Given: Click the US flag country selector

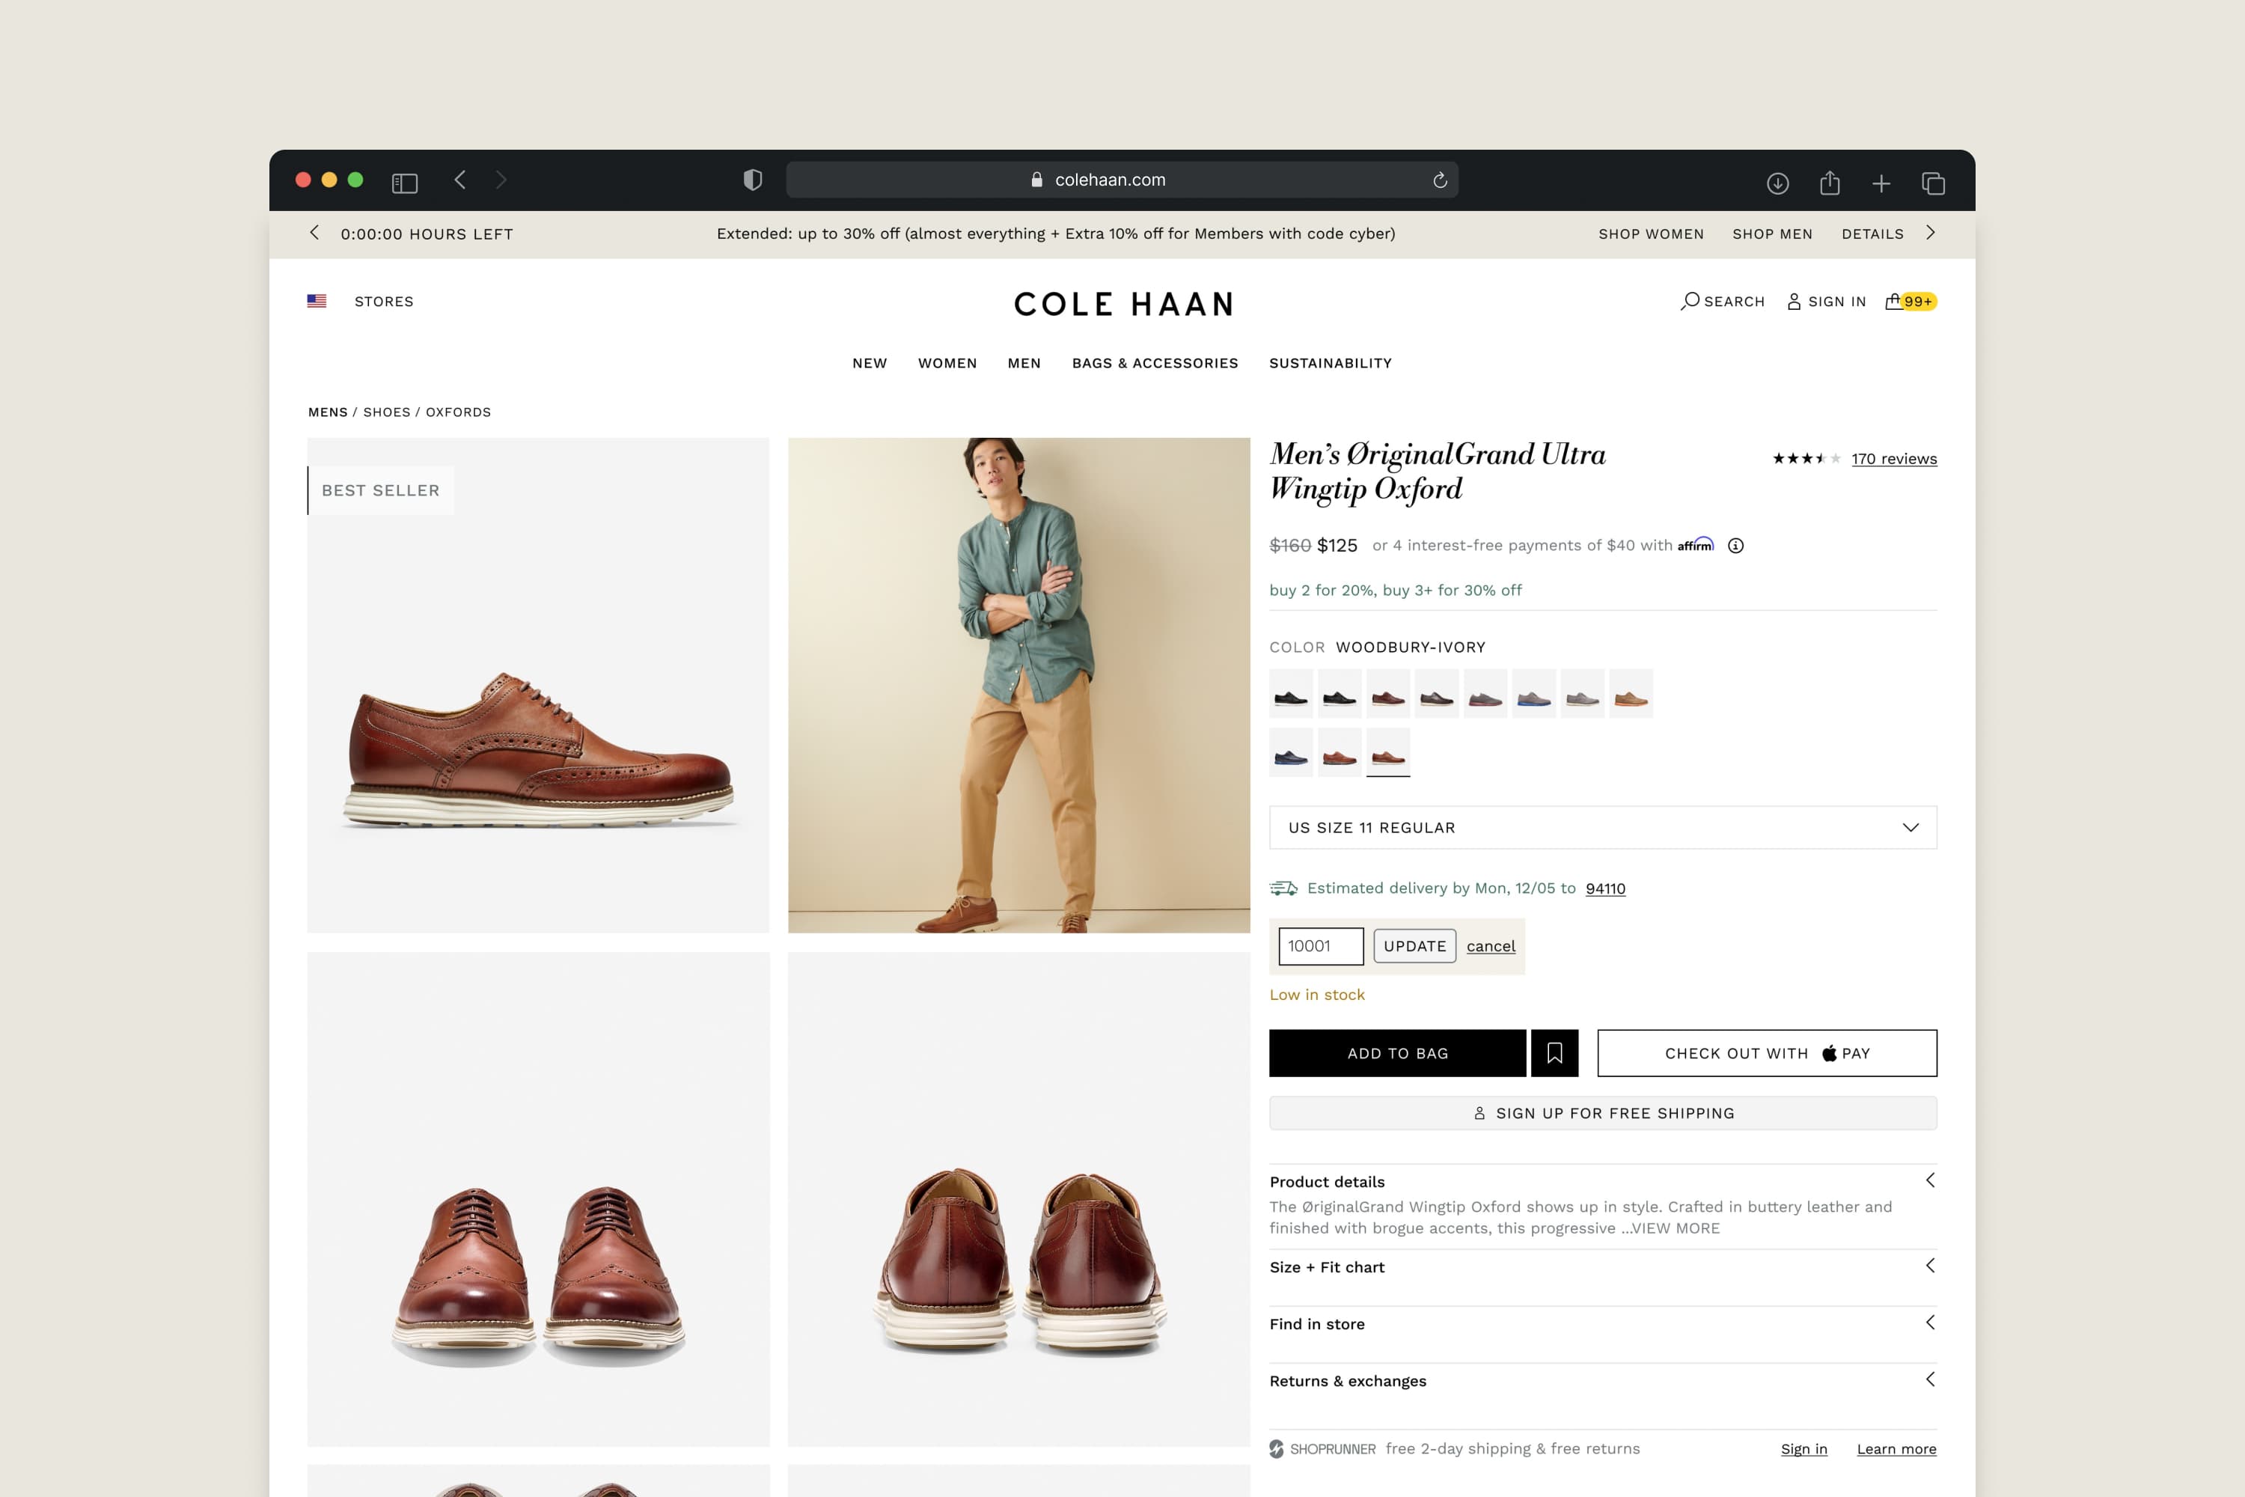Looking at the screenshot, I should pyautogui.click(x=317, y=301).
